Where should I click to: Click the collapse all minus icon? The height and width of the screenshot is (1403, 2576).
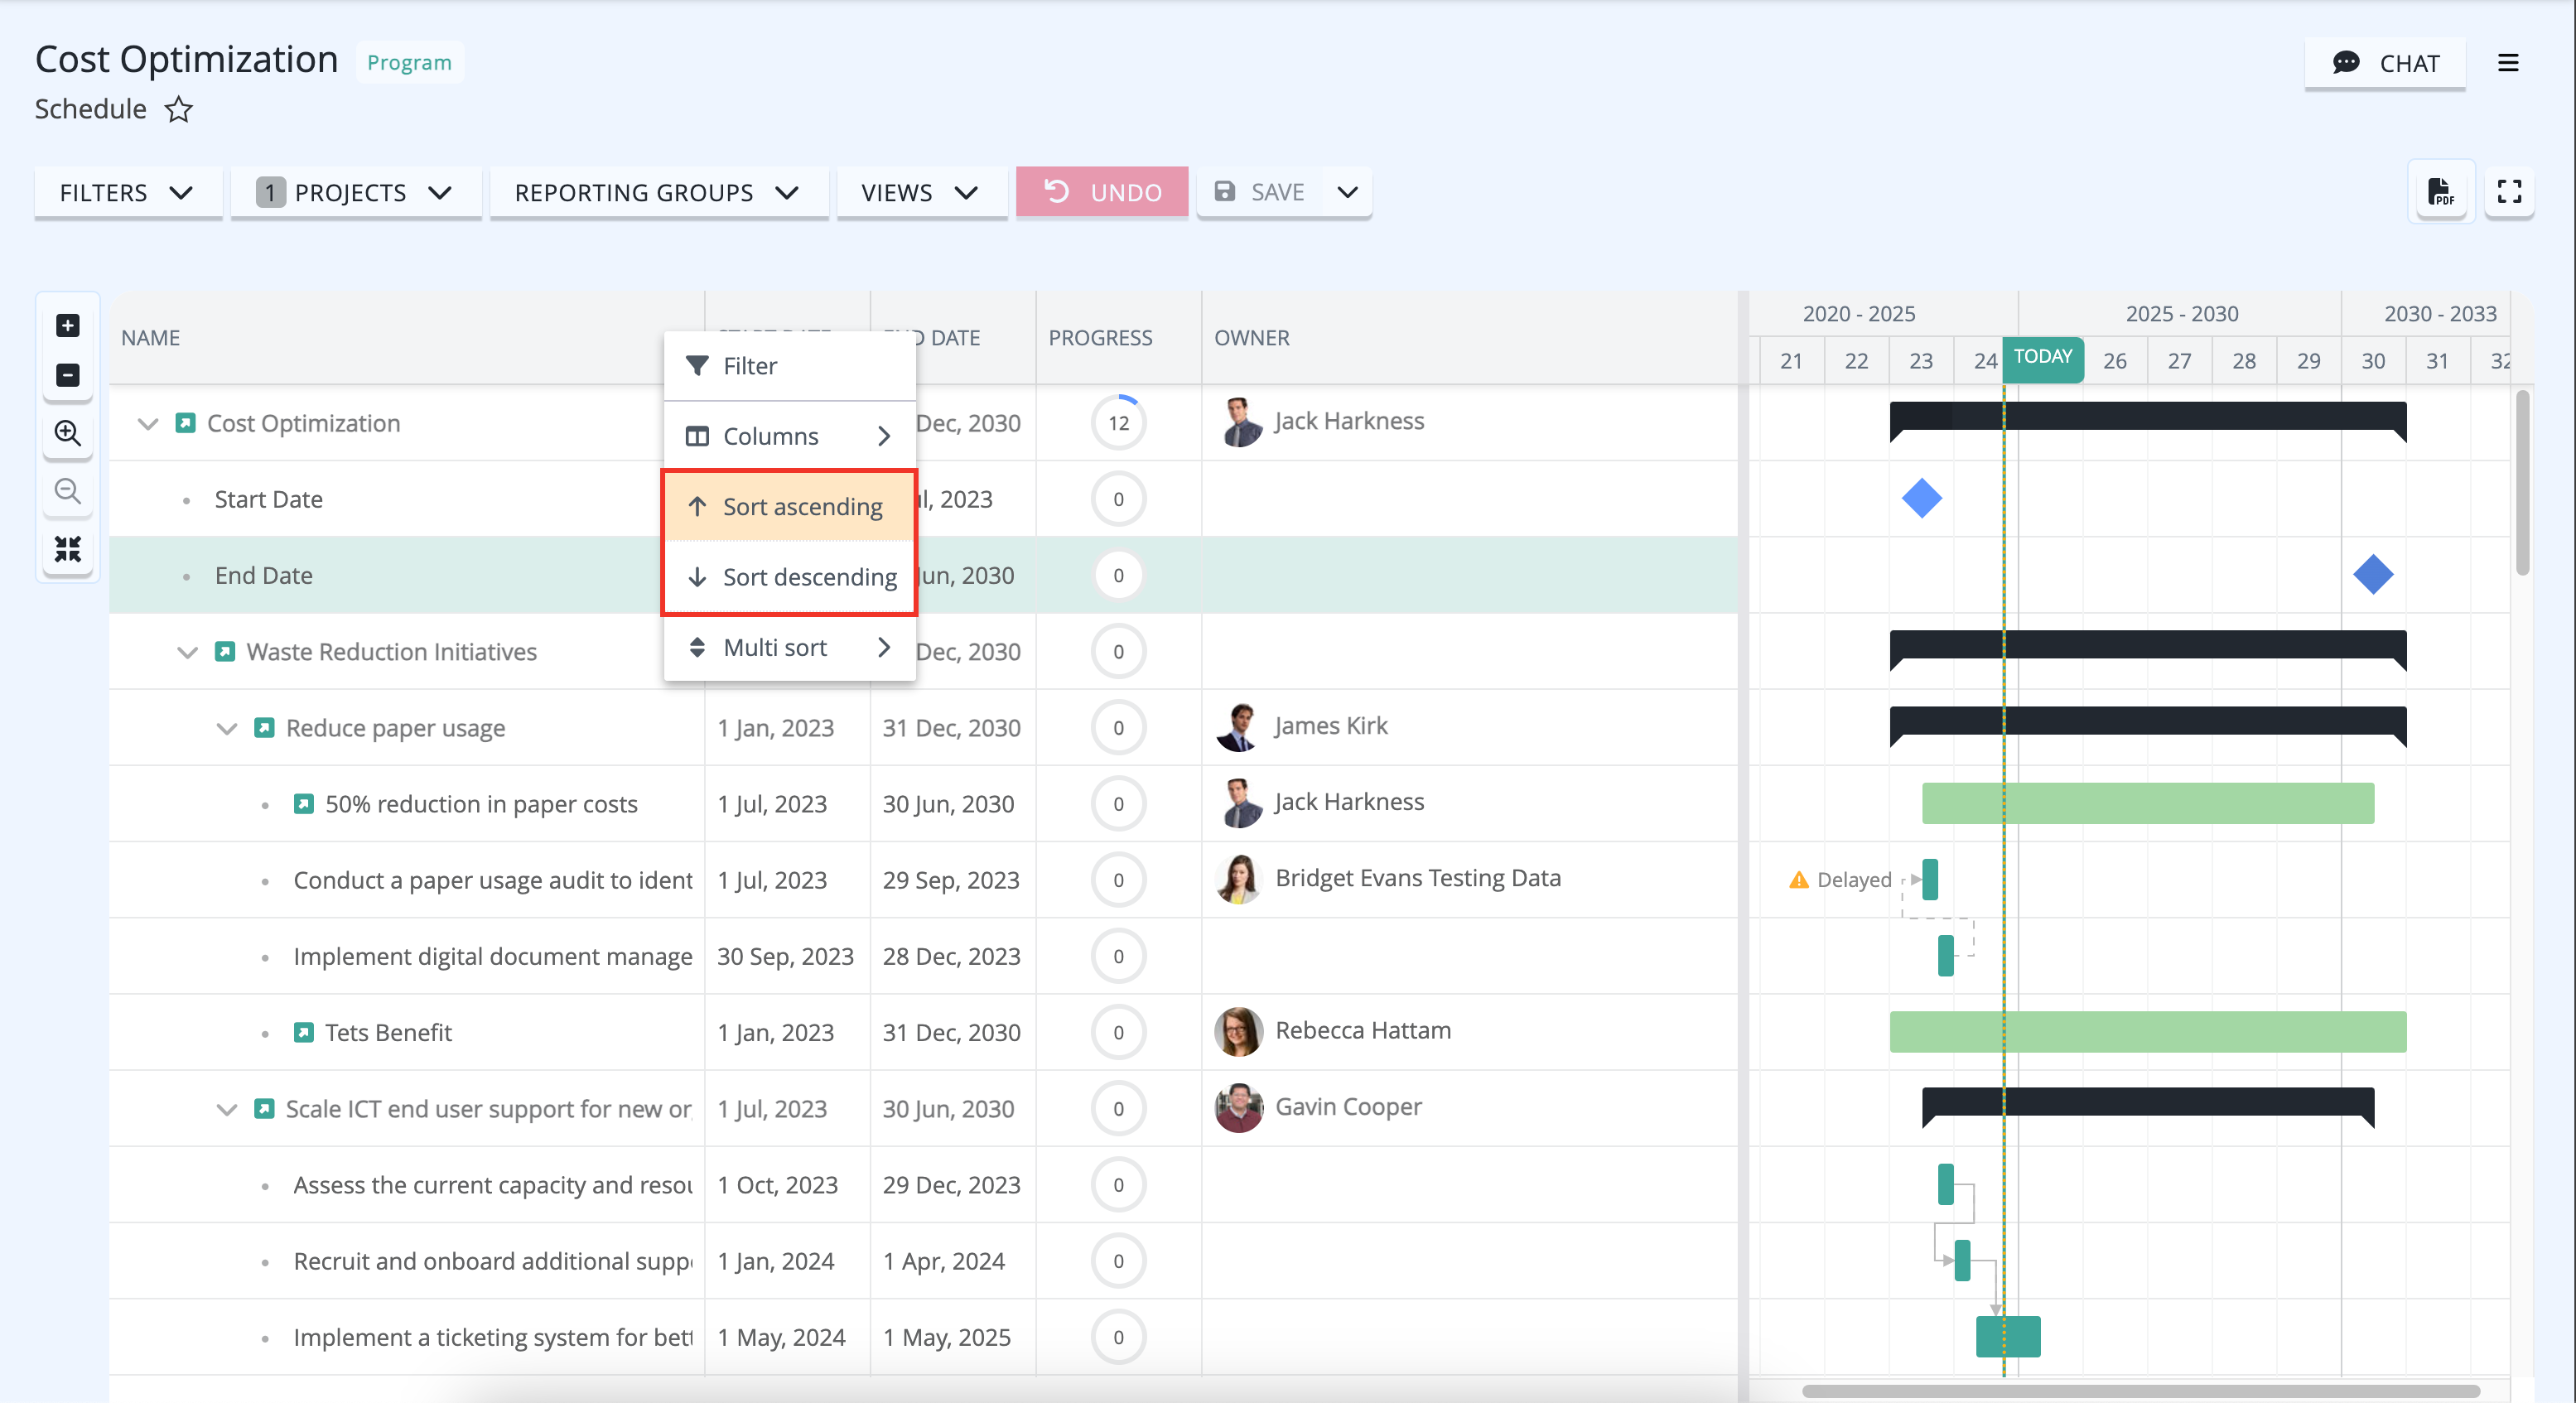[x=67, y=375]
